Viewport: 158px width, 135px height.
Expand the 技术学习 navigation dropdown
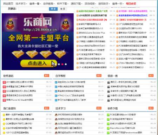point(21,4)
